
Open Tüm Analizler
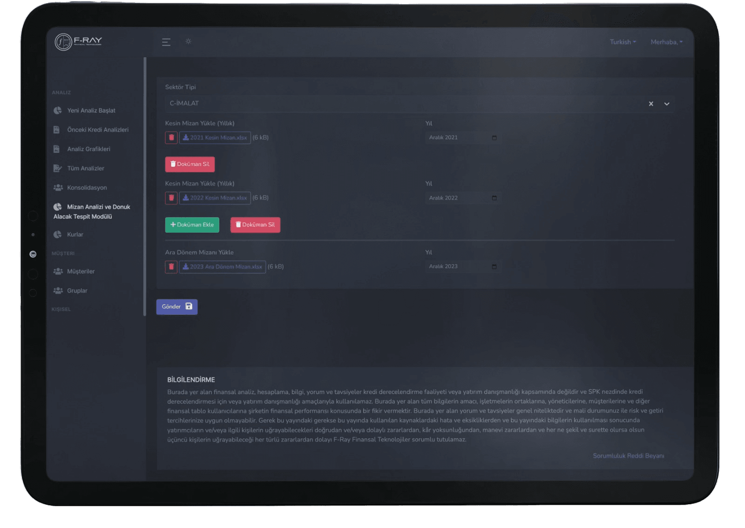coord(86,168)
